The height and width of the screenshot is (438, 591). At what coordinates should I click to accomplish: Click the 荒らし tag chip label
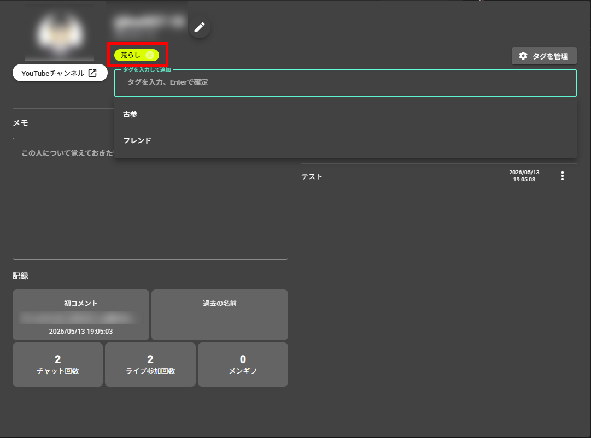tap(131, 55)
